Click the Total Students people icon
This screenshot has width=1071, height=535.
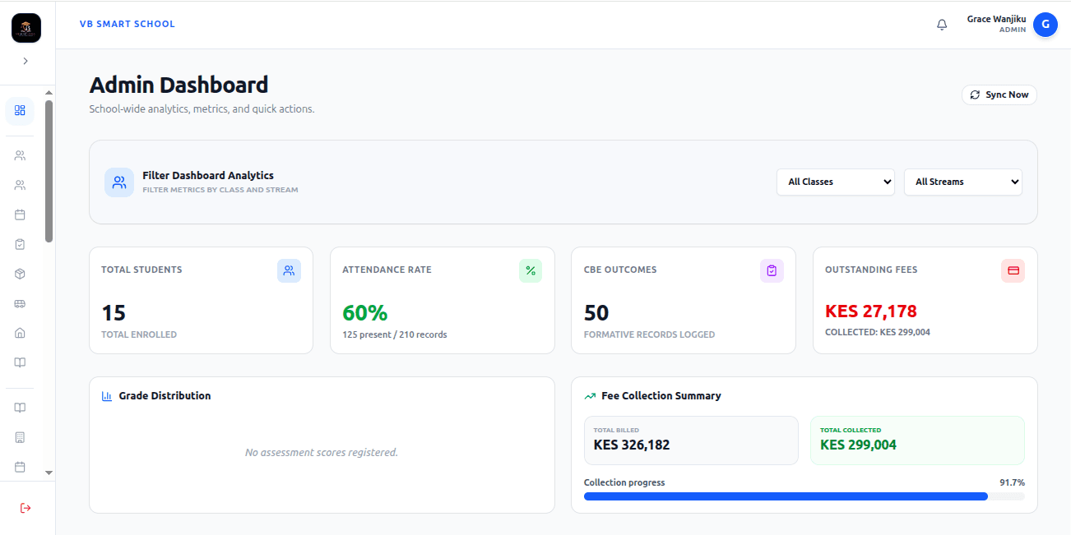[289, 270]
